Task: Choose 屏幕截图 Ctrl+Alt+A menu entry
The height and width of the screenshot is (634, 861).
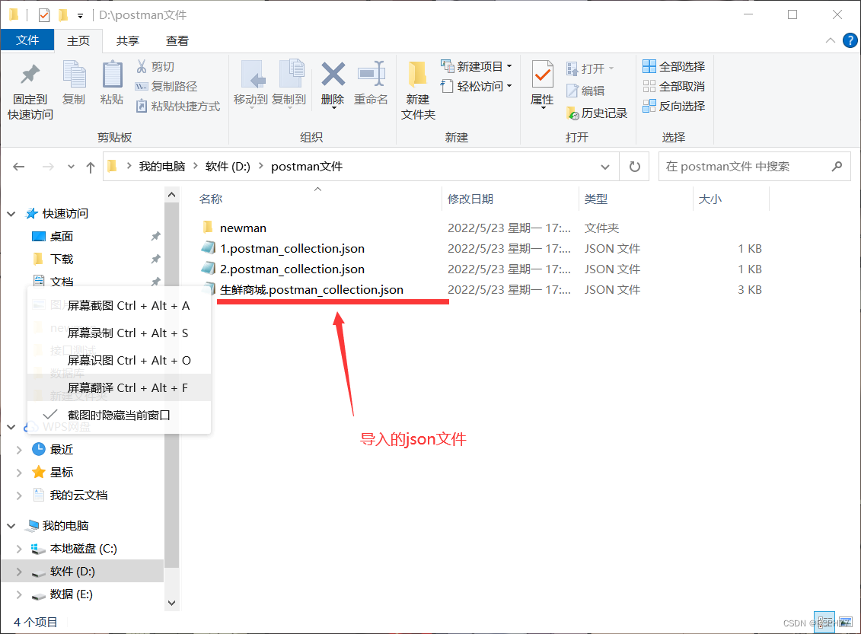Action: tap(119, 306)
